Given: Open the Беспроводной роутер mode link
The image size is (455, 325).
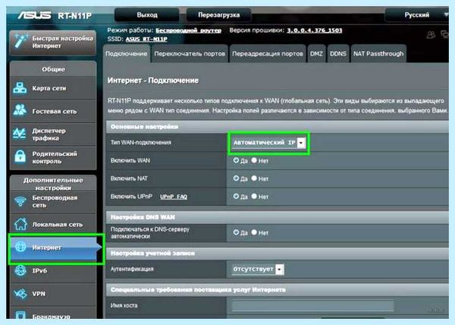Looking at the screenshot, I should 189,30.
